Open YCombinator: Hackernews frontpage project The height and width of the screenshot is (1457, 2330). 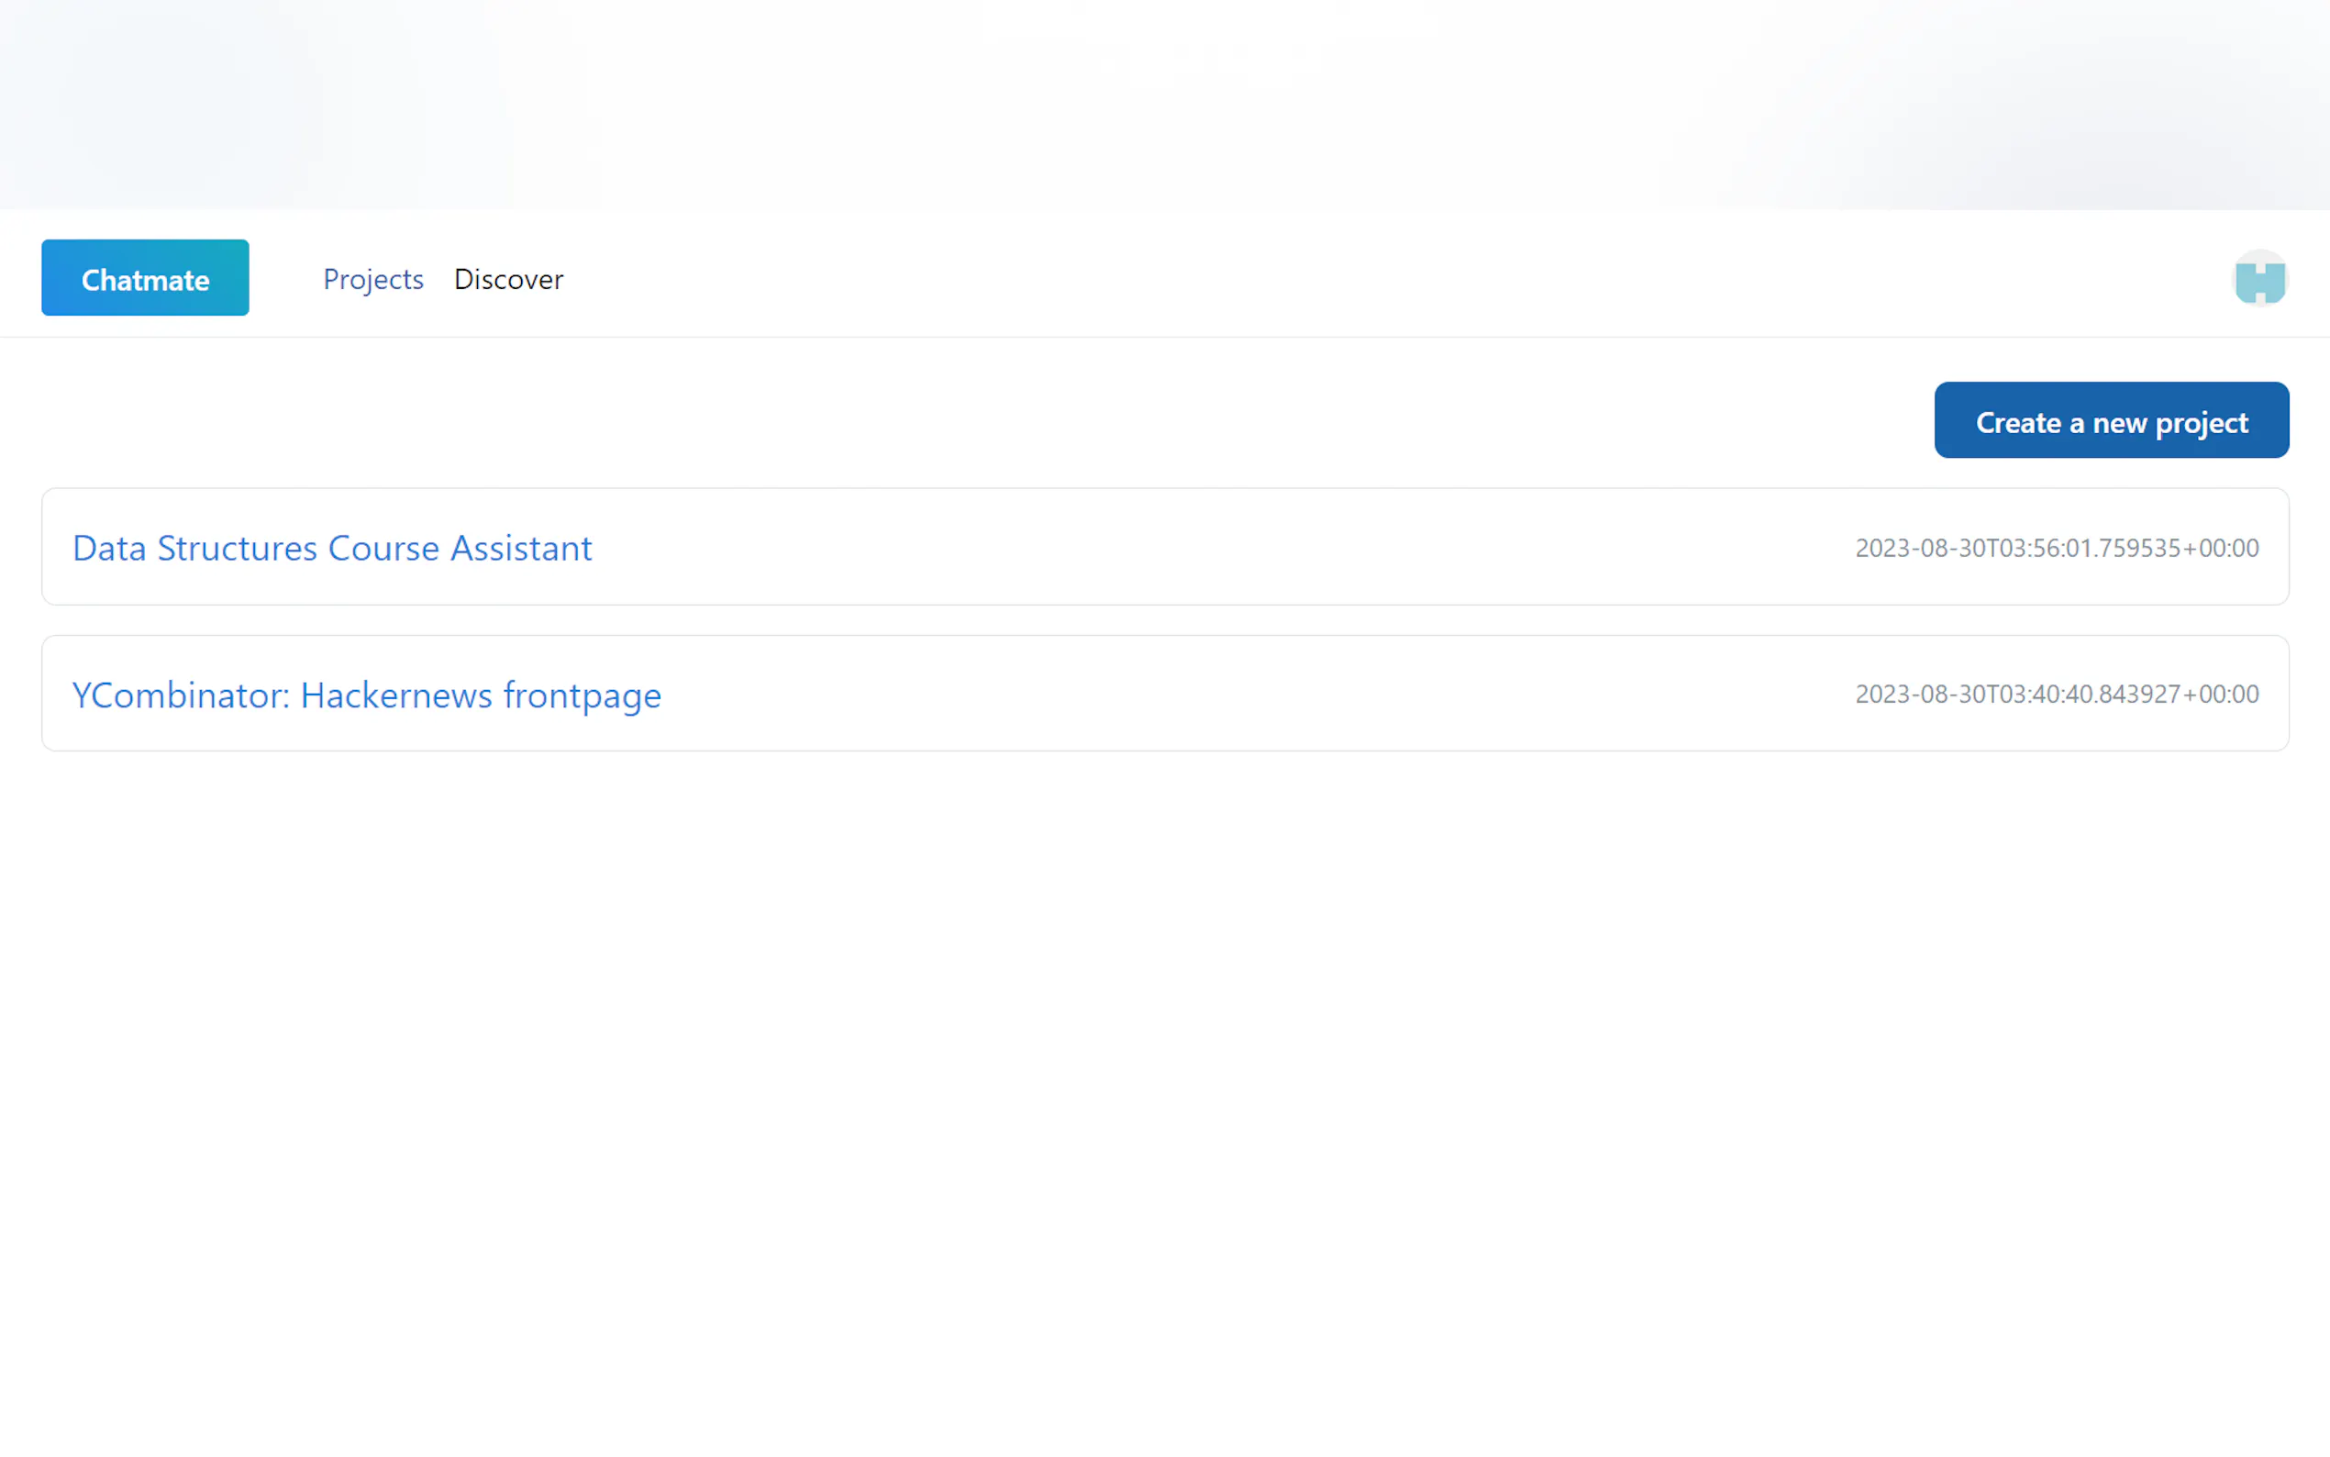[x=366, y=695]
